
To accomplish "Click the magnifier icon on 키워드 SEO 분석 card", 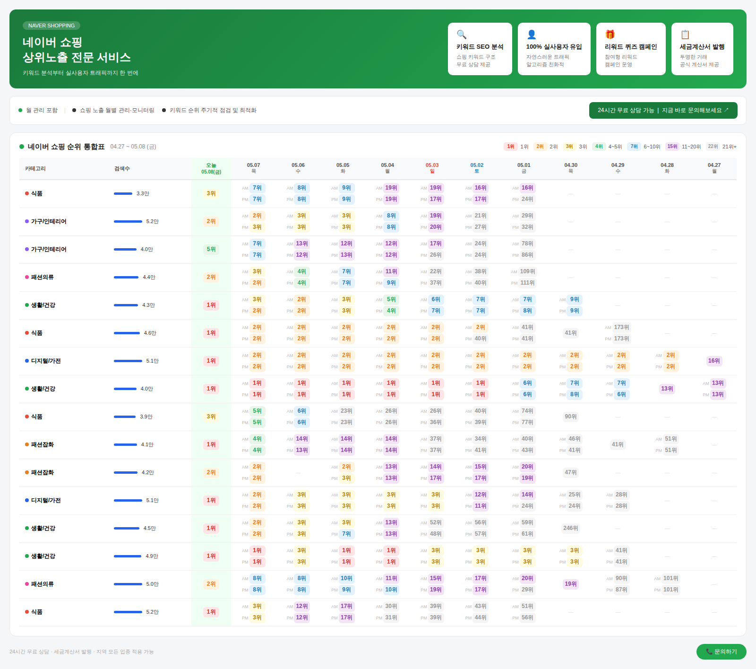I will pos(462,35).
